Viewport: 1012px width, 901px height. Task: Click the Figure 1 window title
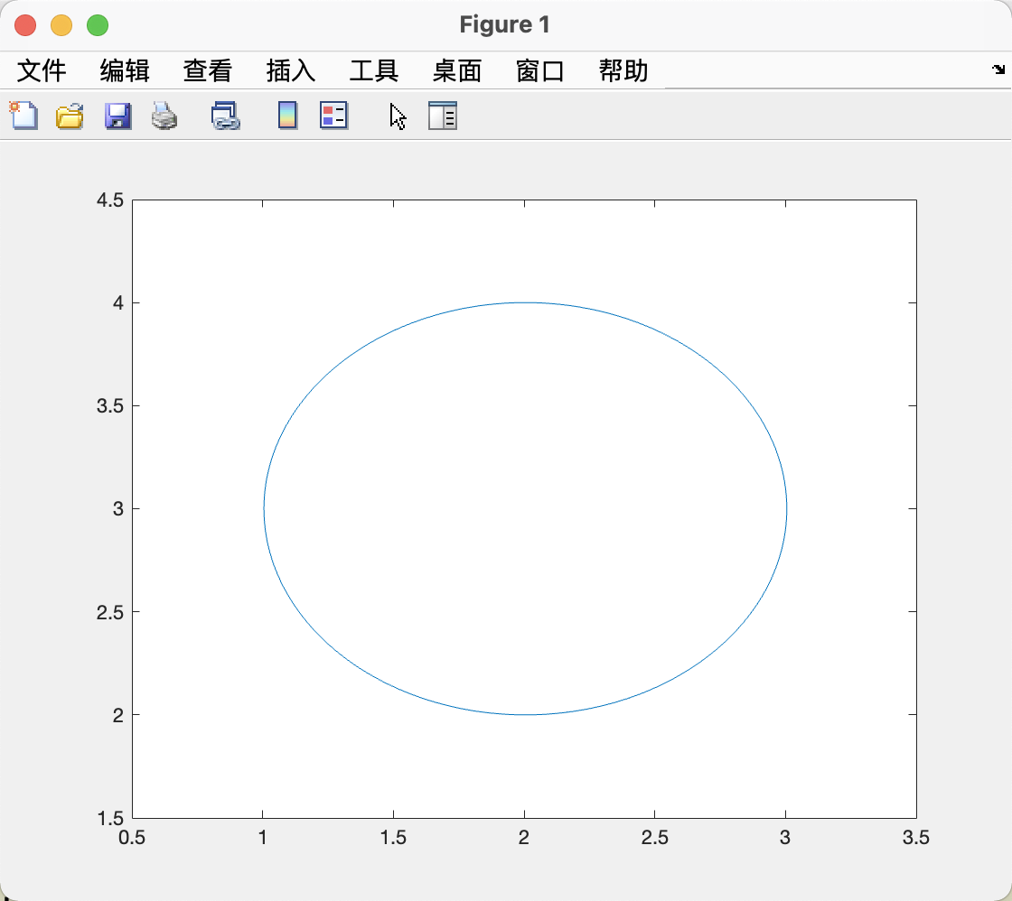505,24
